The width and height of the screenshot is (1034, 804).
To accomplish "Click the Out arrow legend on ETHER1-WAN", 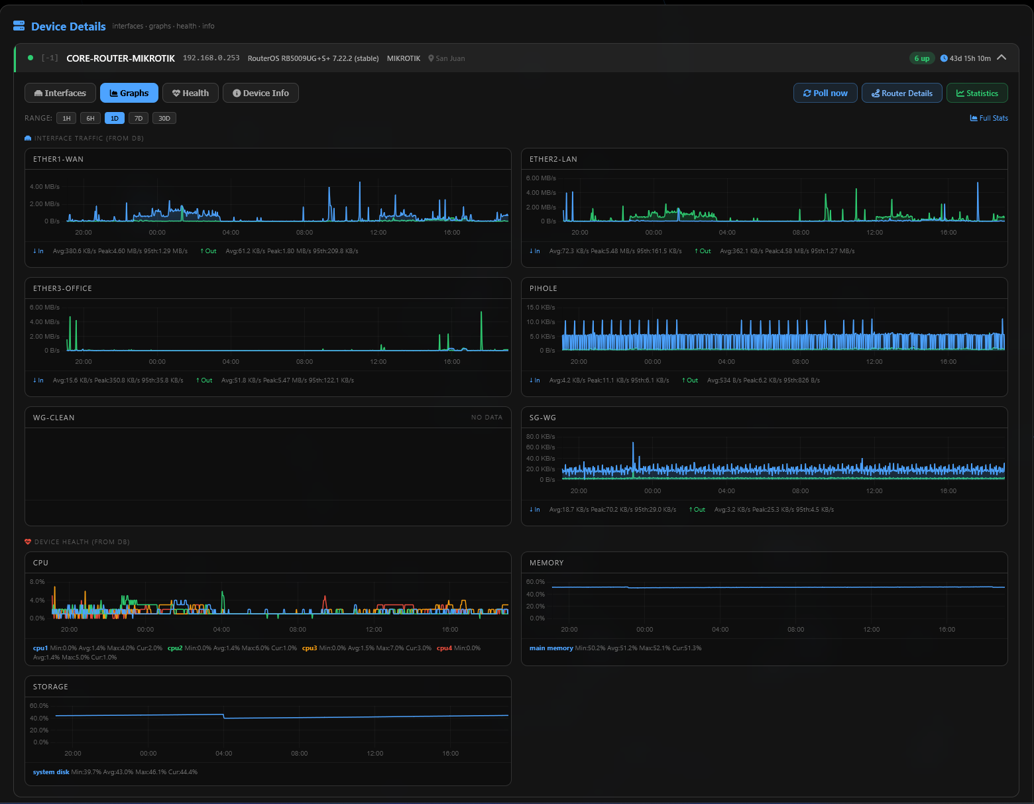I will click(208, 251).
